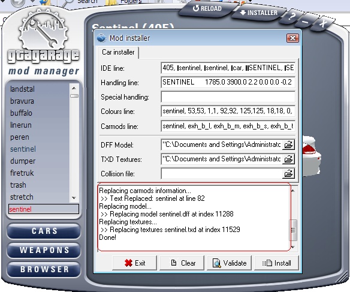The width and height of the screenshot is (350, 292).
Task: Select dumper in the vehicle list
Action: [x=23, y=161]
